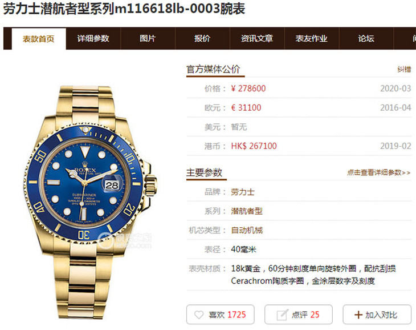Open the 图片 tab
Viewport: 416px width, 330px height.
(x=148, y=38)
